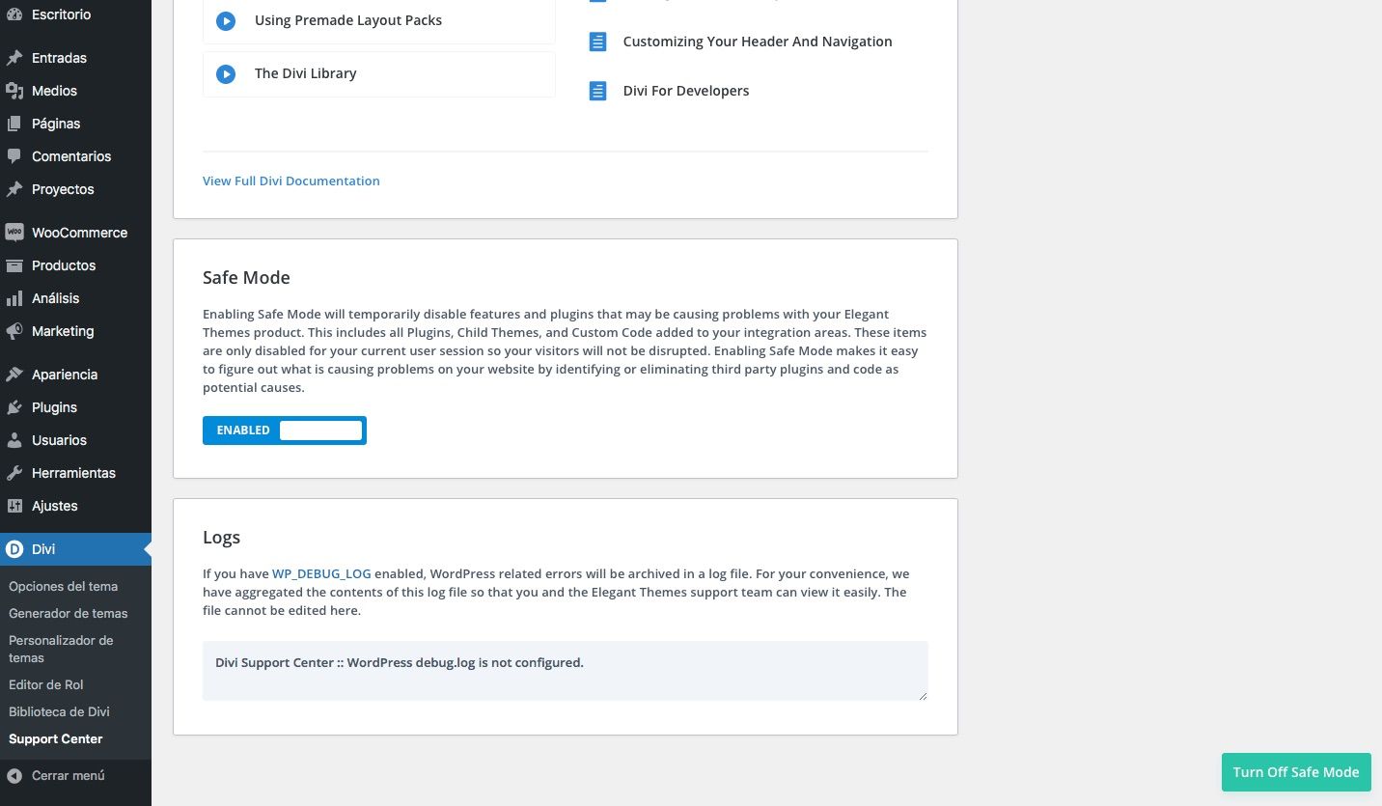Click play icon for Premade Layout Packs
The image size is (1382, 806).
point(226,20)
